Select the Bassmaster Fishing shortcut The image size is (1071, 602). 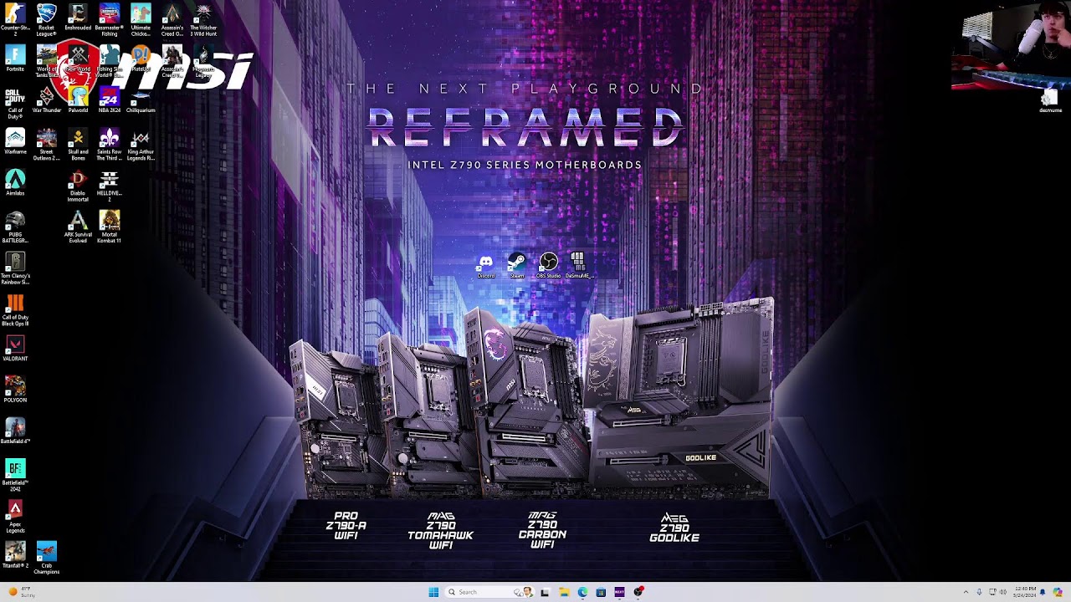coord(109,20)
